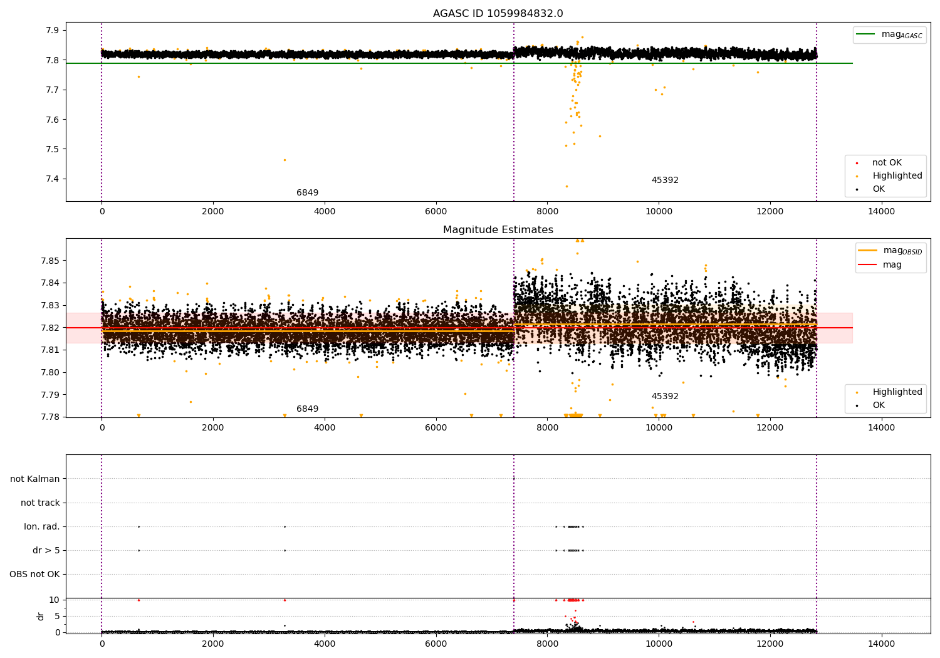Image resolution: width=940 pixels, height=658 pixels.
Task: Click the 7.6 y-axis tick label
Action: click(53, 120)
